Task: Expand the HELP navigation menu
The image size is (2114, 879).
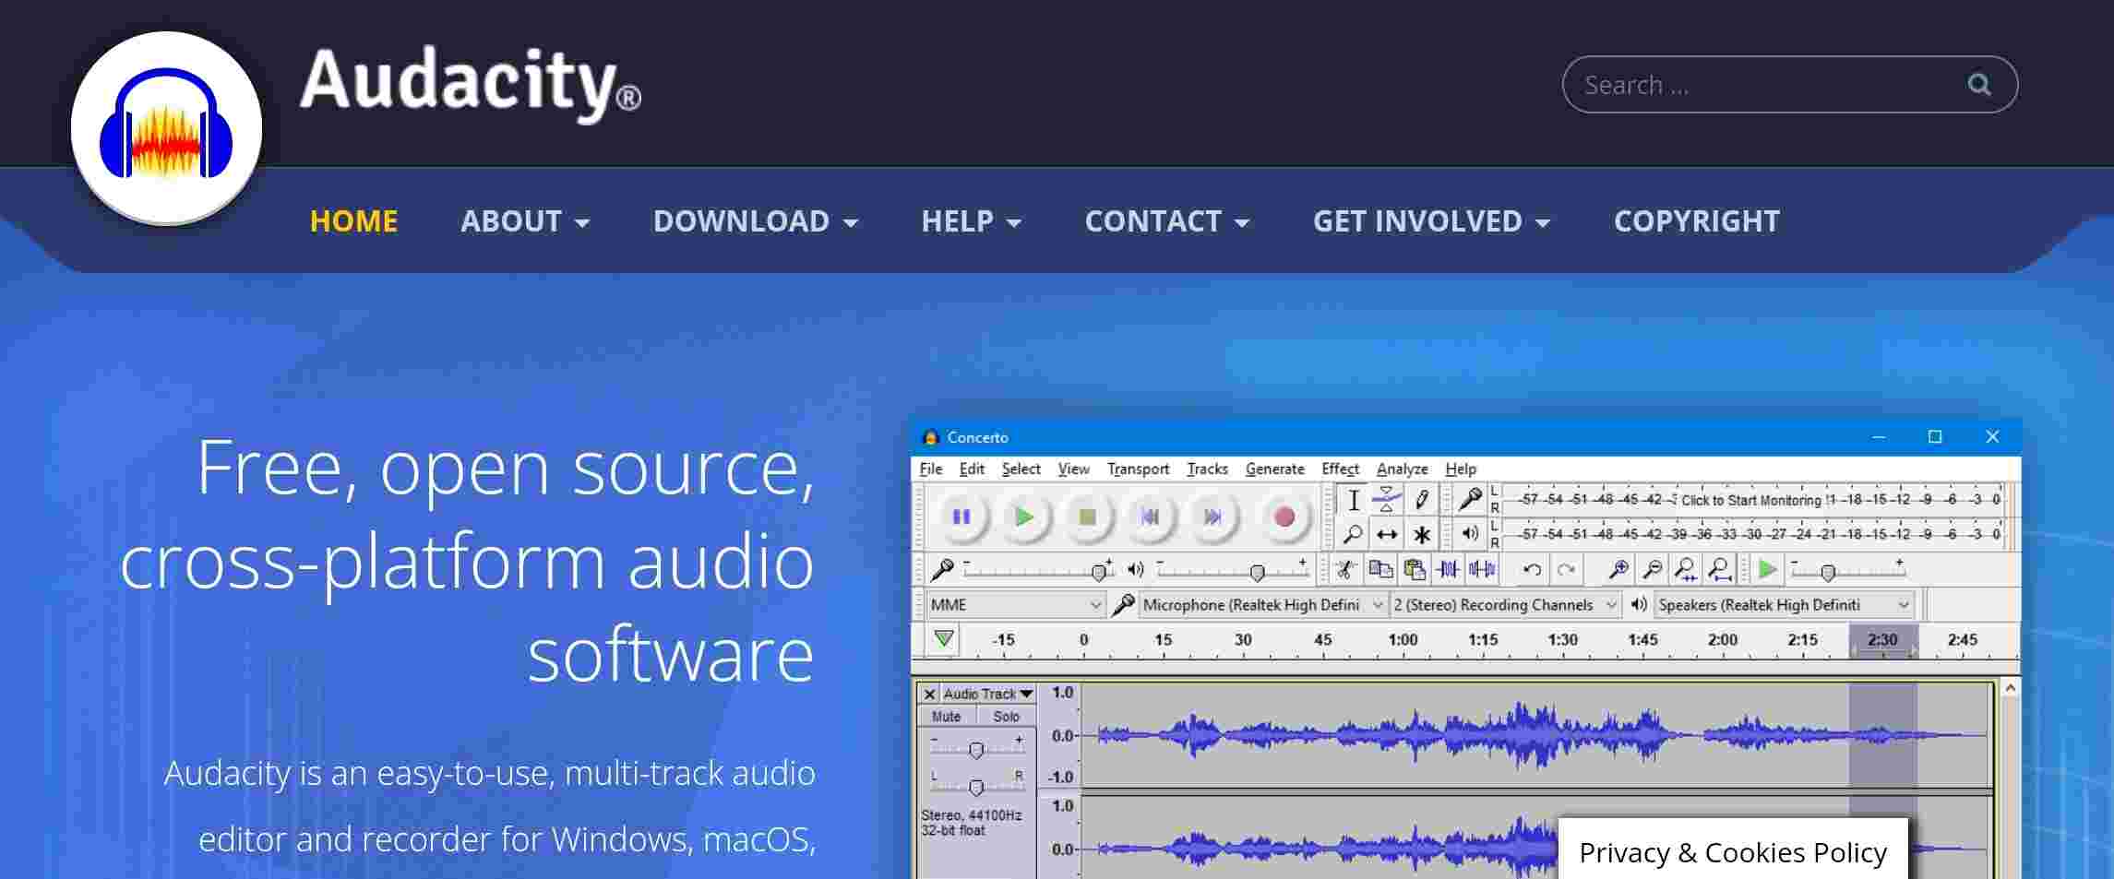Action: (972, 221)
